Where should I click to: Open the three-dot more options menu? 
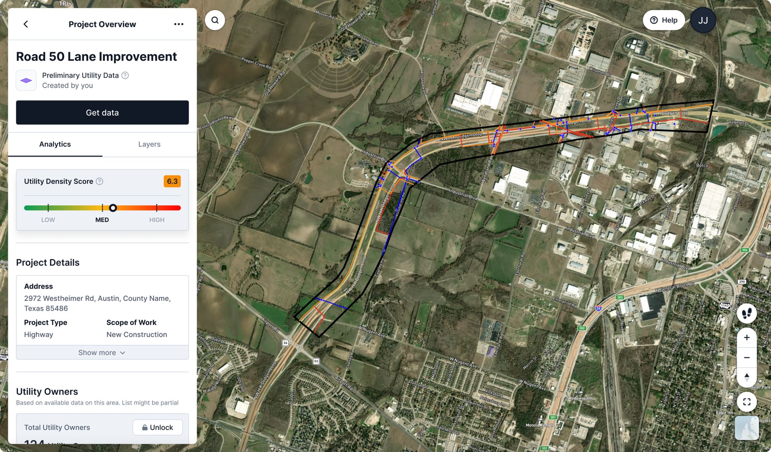179,24
